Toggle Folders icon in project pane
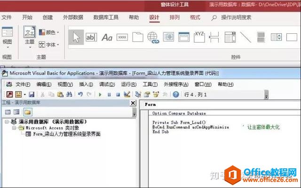Screen dimensions: 301x188 point(28,112)
